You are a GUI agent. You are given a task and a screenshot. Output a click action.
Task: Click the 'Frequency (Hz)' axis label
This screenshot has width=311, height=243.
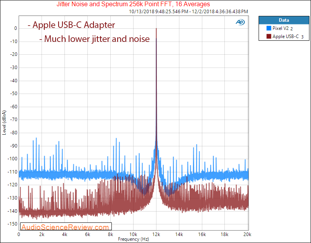tap(134, 239)
